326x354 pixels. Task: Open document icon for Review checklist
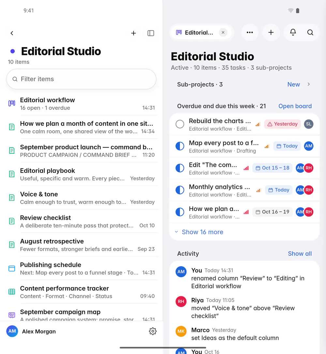12,221
